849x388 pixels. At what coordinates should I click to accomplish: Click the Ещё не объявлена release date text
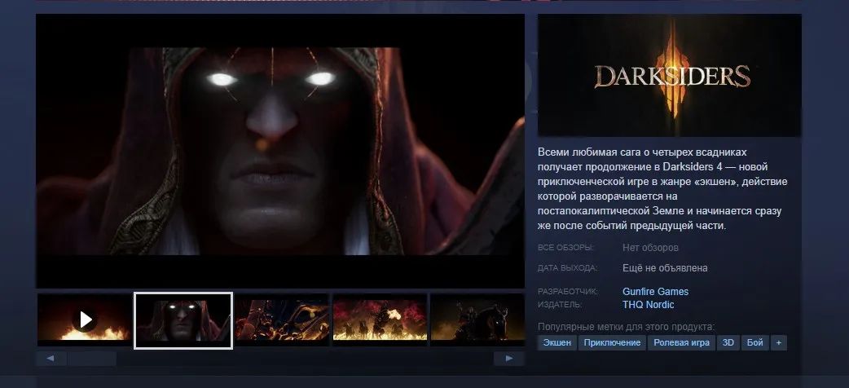(665, 268)
